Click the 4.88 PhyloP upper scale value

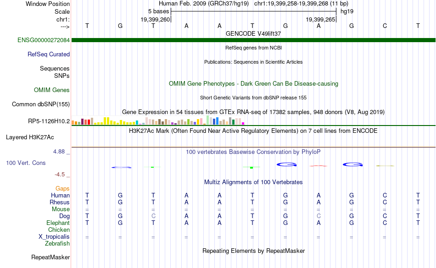pos(59,152)
